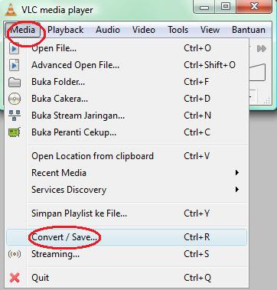Click the Open File play icon
This screenshot has width=277, height=290.
[x=15, y=48]
